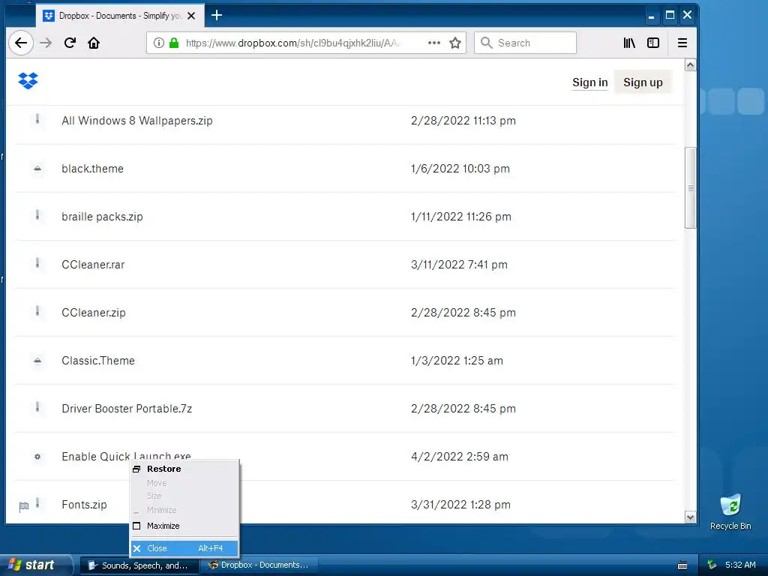Open the Firefox Library icon
This screenshot has width=768, height=576.
click(x=629, y=43)
